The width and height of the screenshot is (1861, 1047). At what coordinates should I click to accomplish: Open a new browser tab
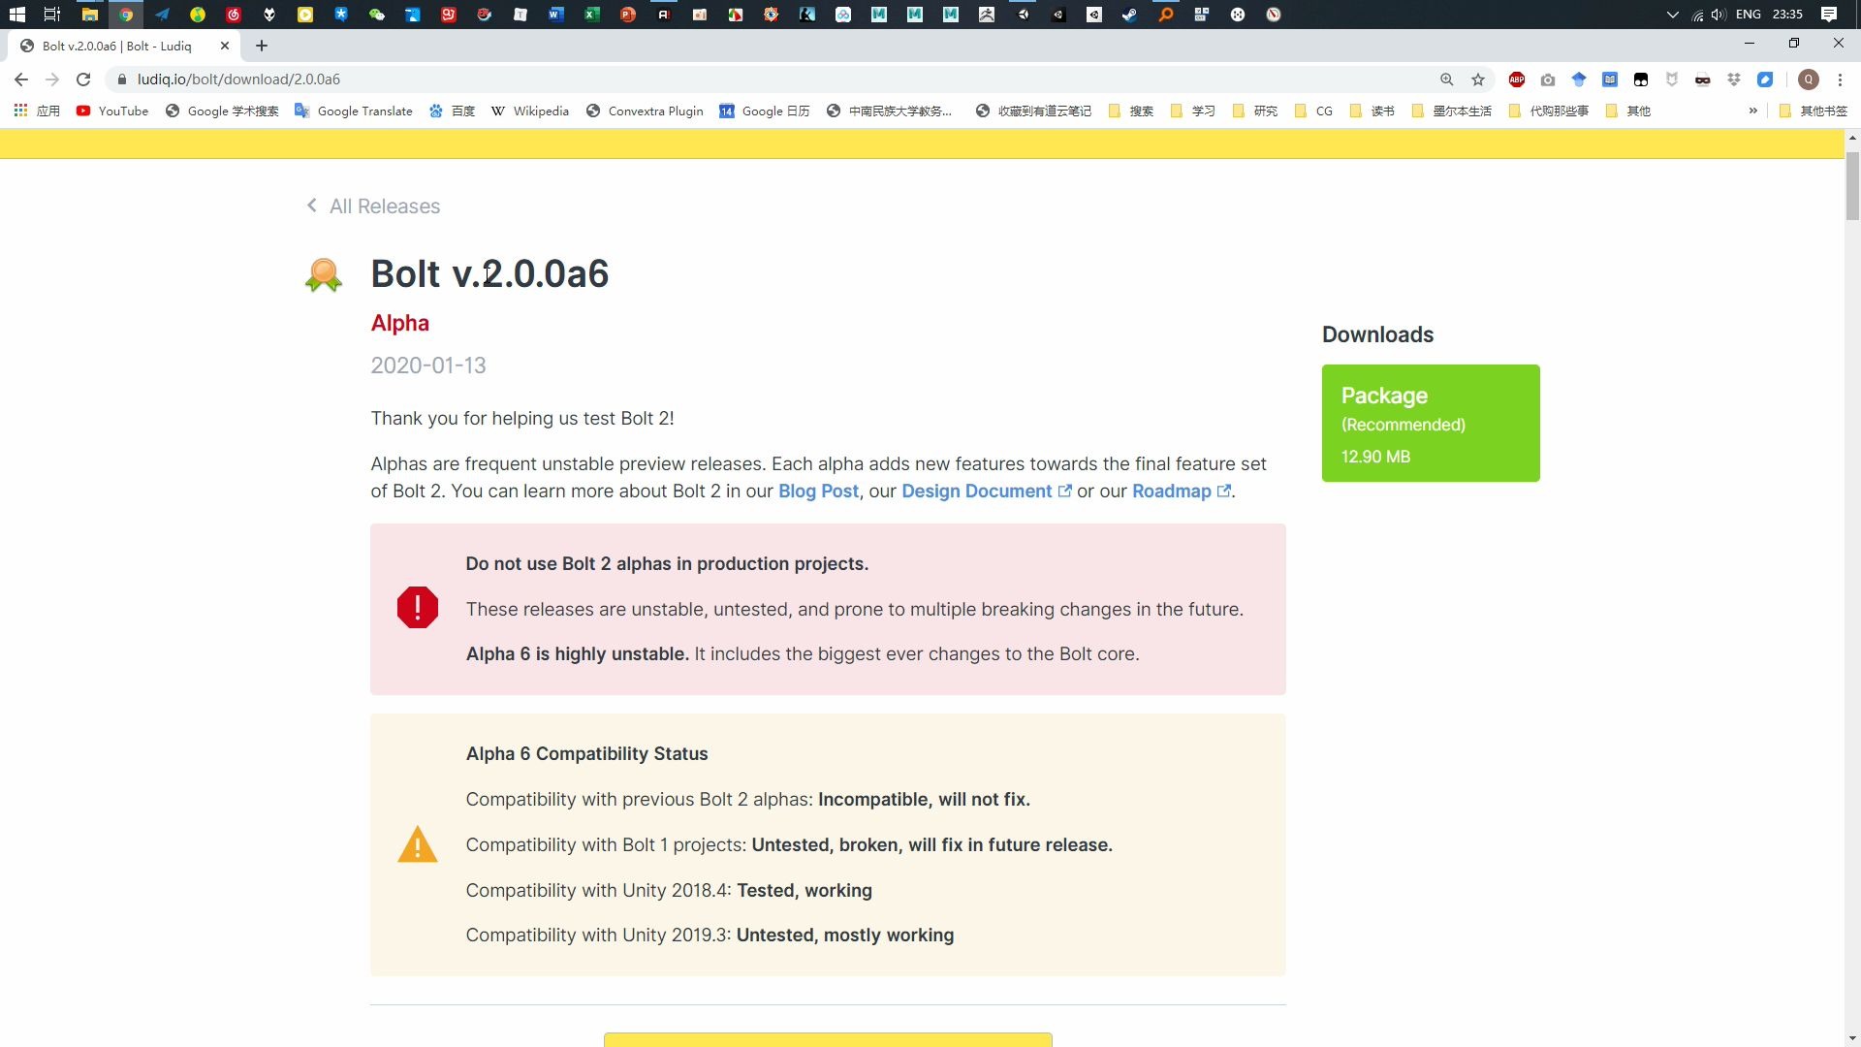(262, 46)
